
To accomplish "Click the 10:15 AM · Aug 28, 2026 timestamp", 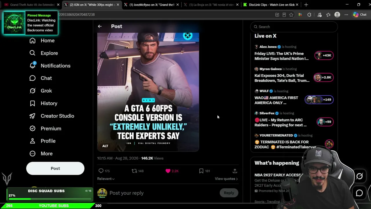I will click(118, 158).
